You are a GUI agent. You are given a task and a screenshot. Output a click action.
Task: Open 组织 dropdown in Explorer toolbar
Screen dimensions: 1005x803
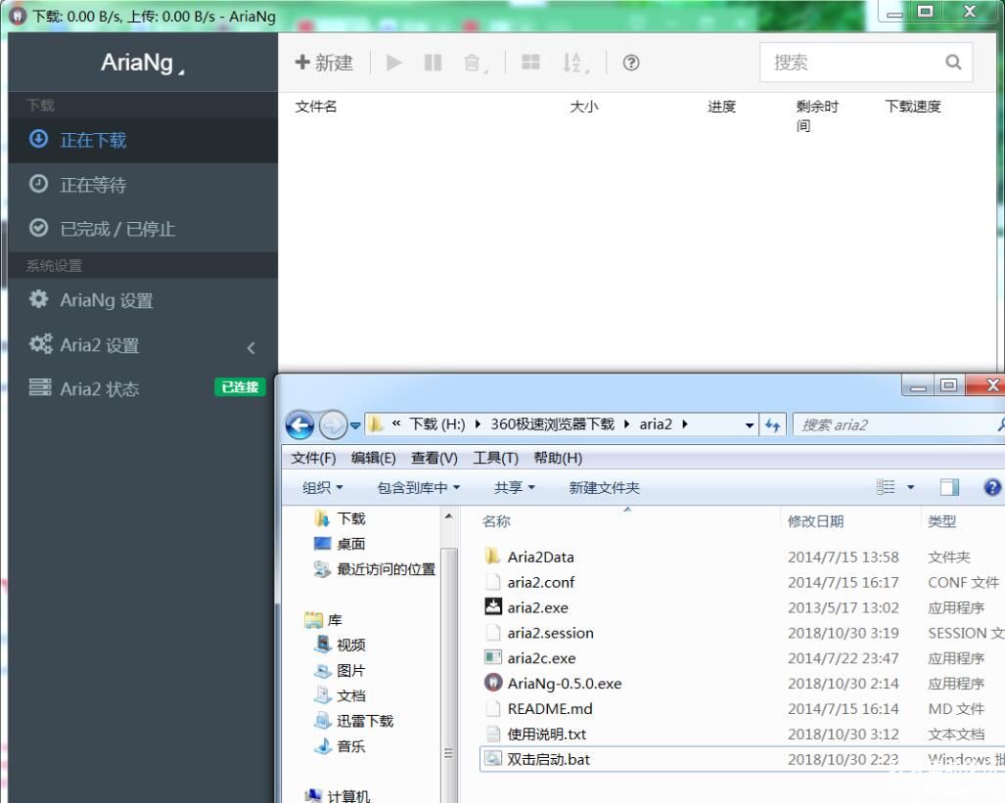point(322,488)
